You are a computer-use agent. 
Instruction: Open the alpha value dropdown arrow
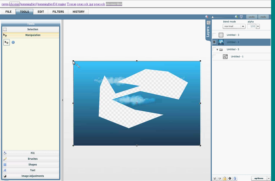(x=258, y=26)
